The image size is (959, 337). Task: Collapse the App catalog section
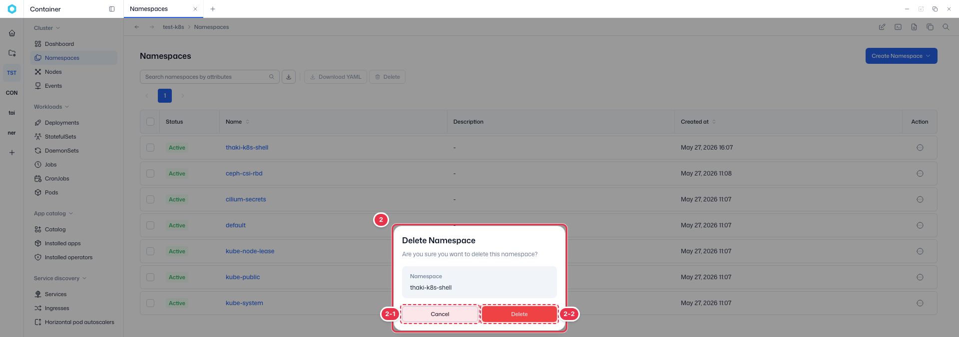pyautogui.click(x=53, y=213)
